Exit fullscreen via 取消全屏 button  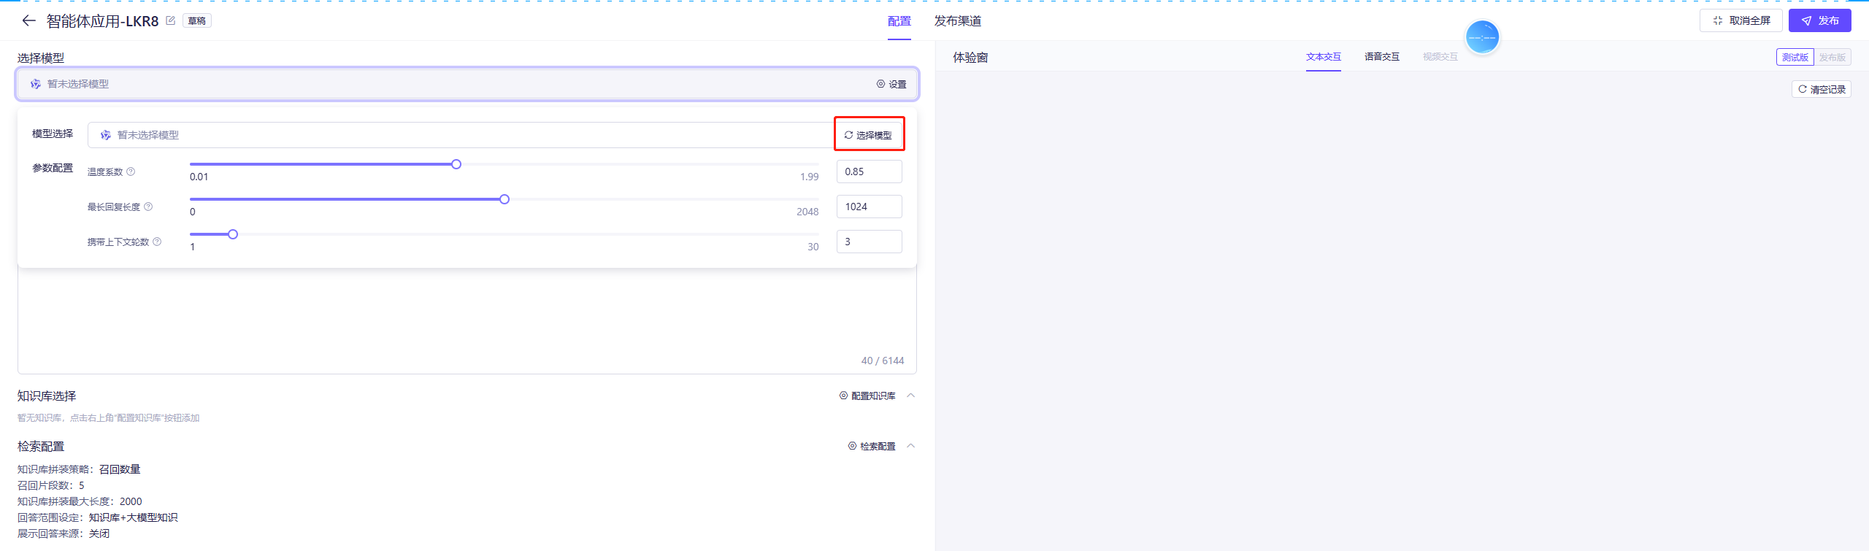tap(1741, 20)
